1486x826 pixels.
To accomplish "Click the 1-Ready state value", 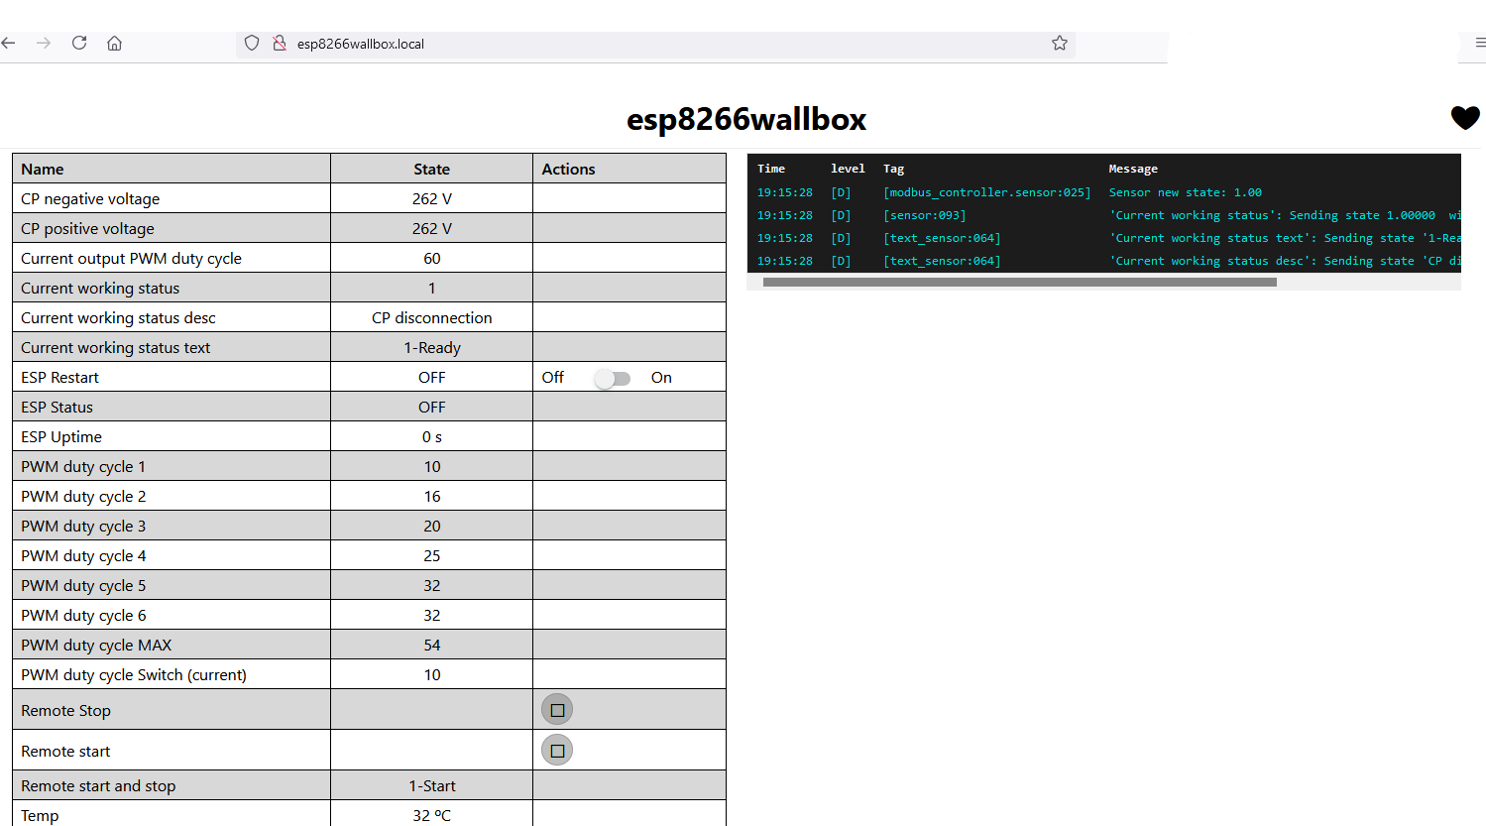I will tap(431, 347).
